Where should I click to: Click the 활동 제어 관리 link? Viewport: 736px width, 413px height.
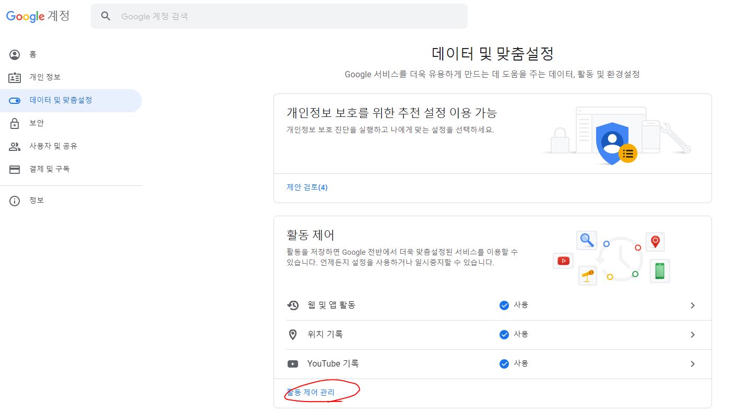click(311, 393)
